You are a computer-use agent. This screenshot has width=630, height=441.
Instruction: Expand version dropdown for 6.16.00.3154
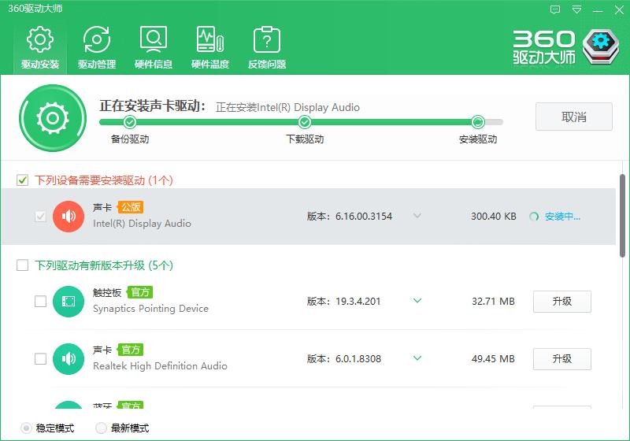[x=417, y=216]
